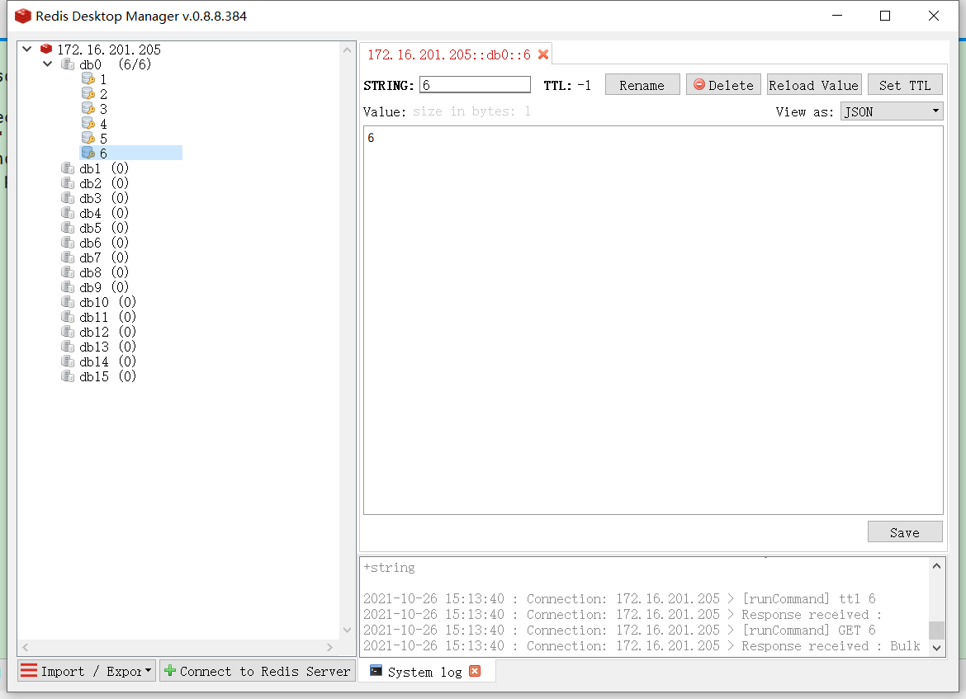Click tree panel scroll down arrow
The image size is (966, 699).
pyautogui.click(x=347, y=630)
